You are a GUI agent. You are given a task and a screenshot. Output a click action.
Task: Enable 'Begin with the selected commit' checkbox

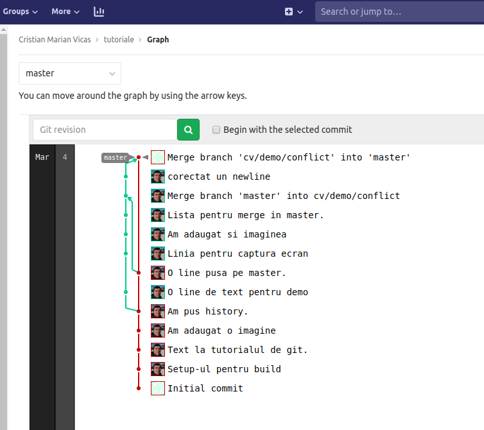point(216,130)
